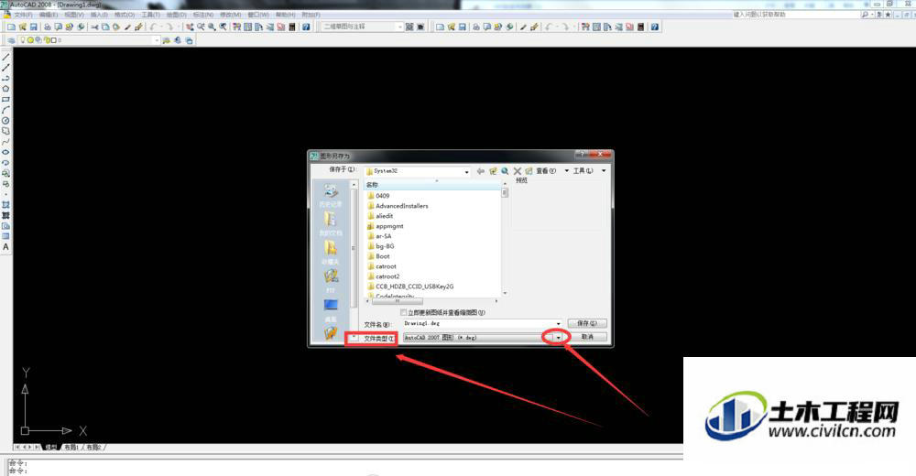Click the Create New Folder icon in dialog
Viewport: 916px width, 476px height.
pyautogui.click(x=529, y=171)
